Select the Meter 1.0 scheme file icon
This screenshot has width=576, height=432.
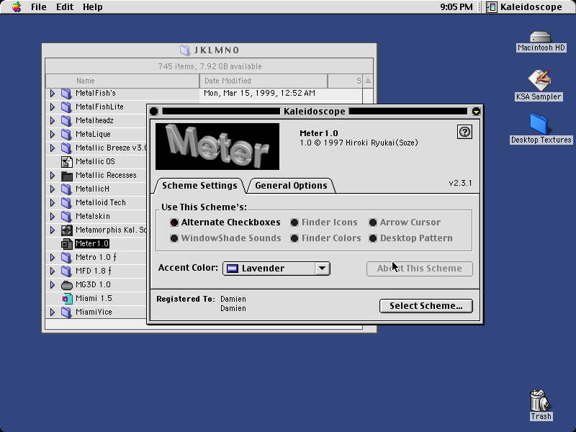pyautogui.click(x=66, y=244)
